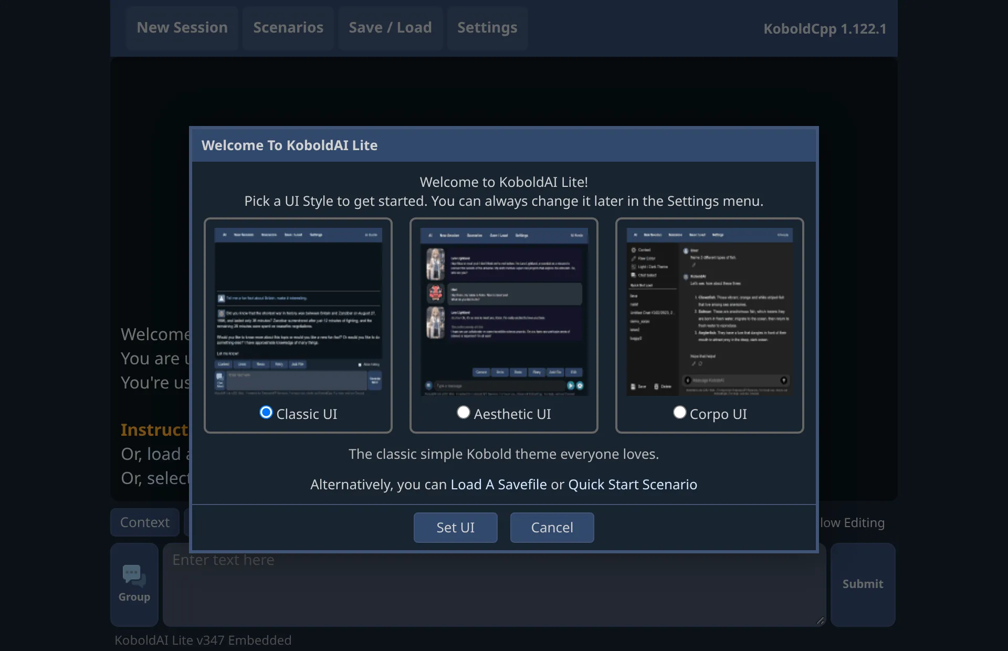1008x651 pixels.
Task: Click the KoboldCpp 1.122.1 version label
Action: tap(825, 29)
